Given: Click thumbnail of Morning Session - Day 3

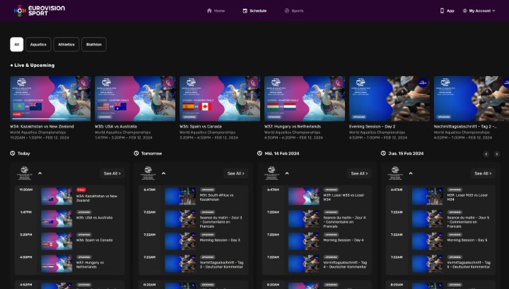Looking at the screenshot, I should (x=180, y=241).
